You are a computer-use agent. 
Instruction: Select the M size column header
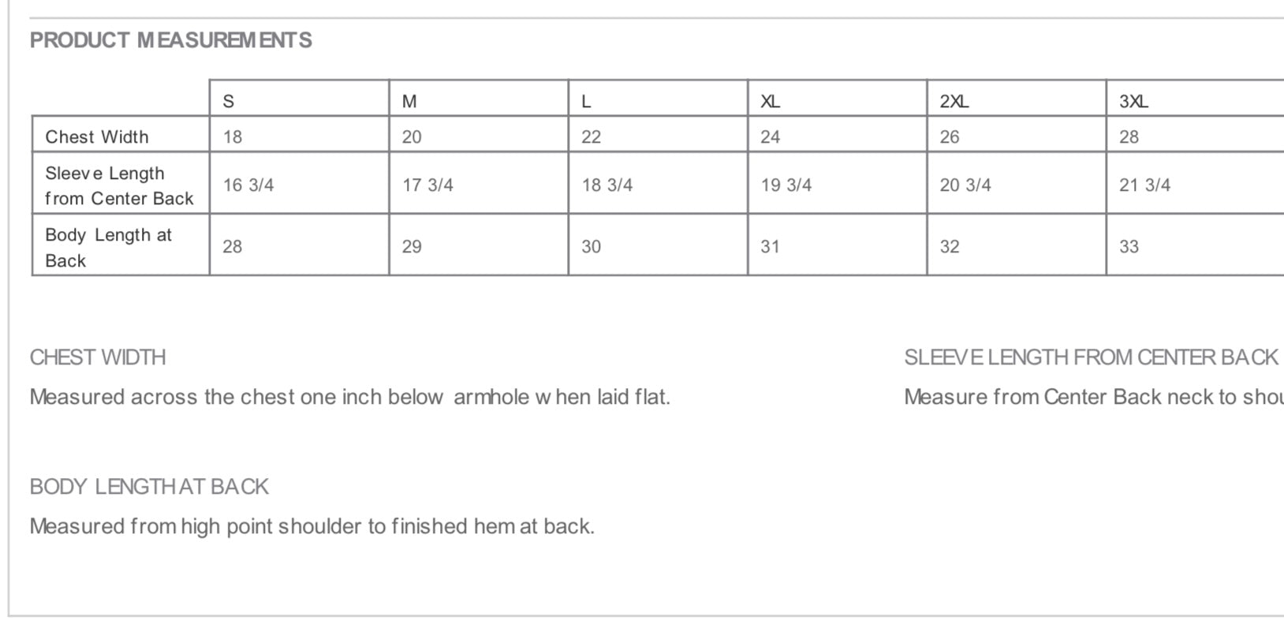(x=409, y=101)
